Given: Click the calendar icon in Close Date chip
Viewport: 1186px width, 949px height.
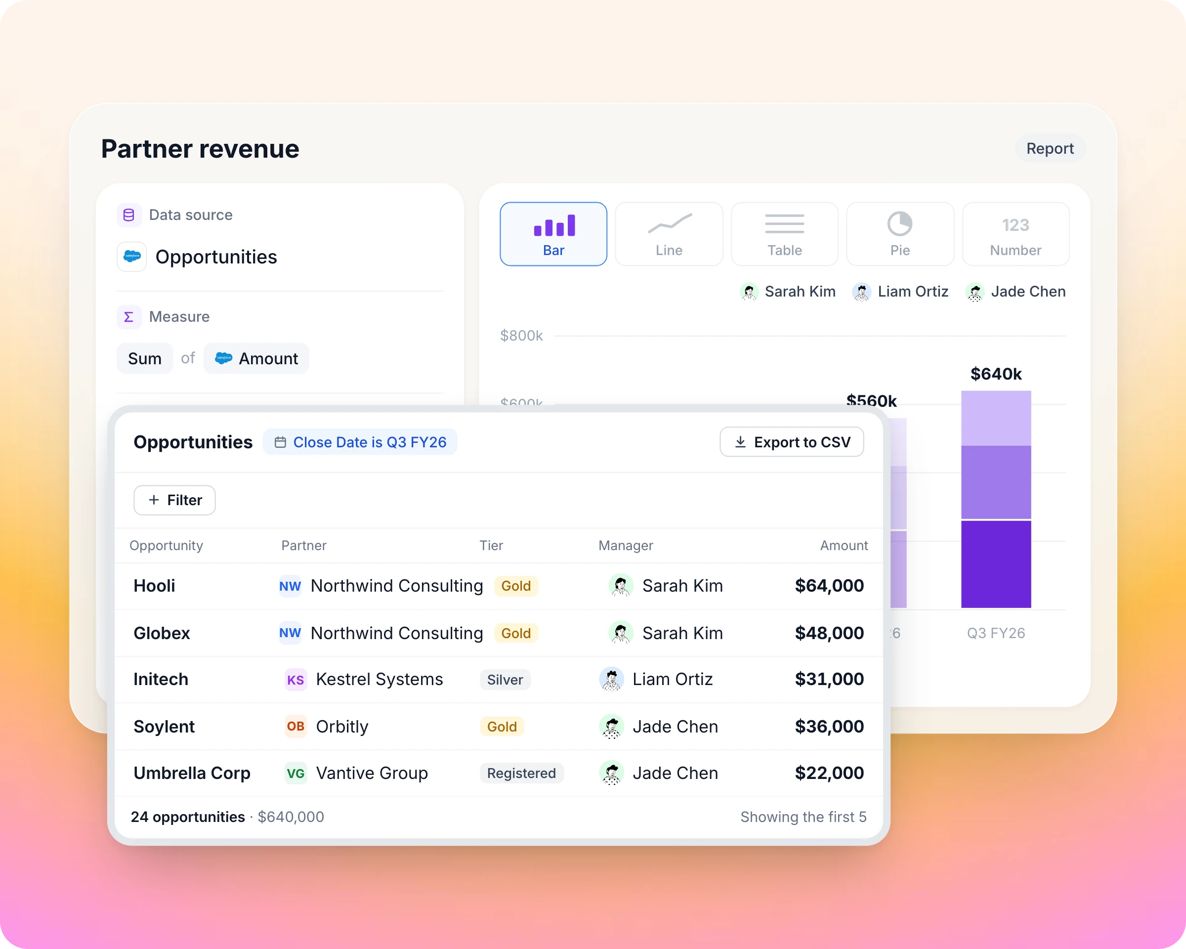Looking at the screenshot, I should click(x=280, y=442).
